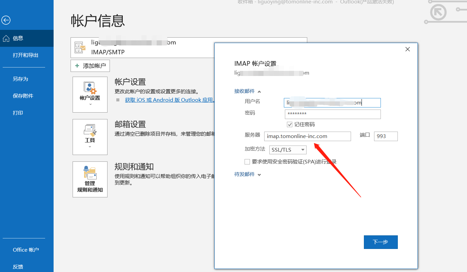Uncheck the 记住密码 checkbox
Viewport: 467px width, 272px height.
click(290, 124)
